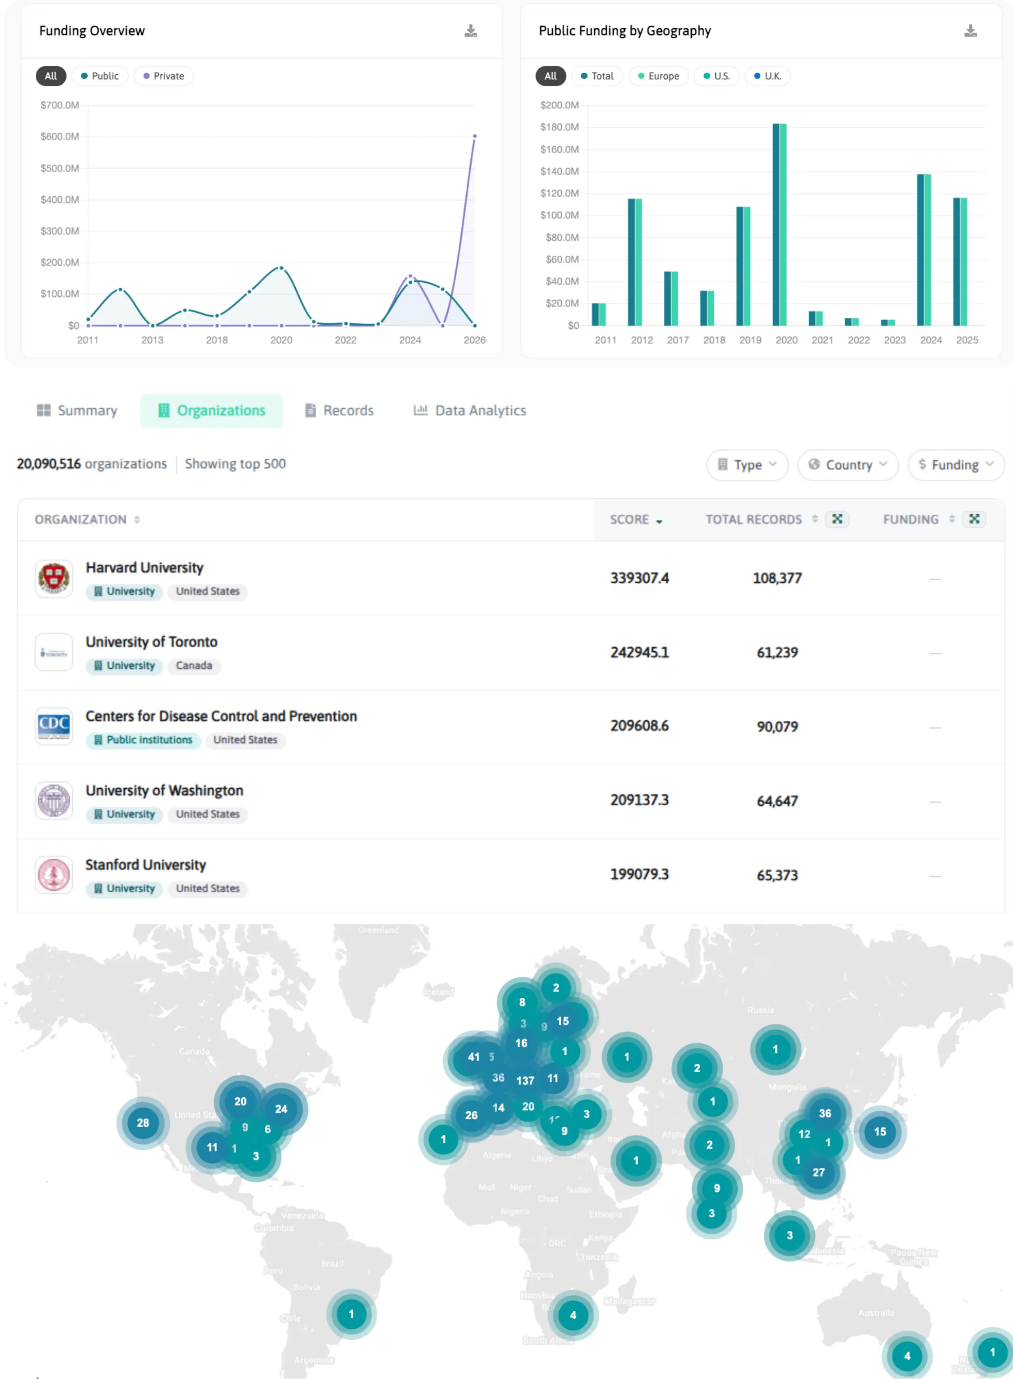
Task: Open the Stanford University link
Action: click(x=145, y=865)
